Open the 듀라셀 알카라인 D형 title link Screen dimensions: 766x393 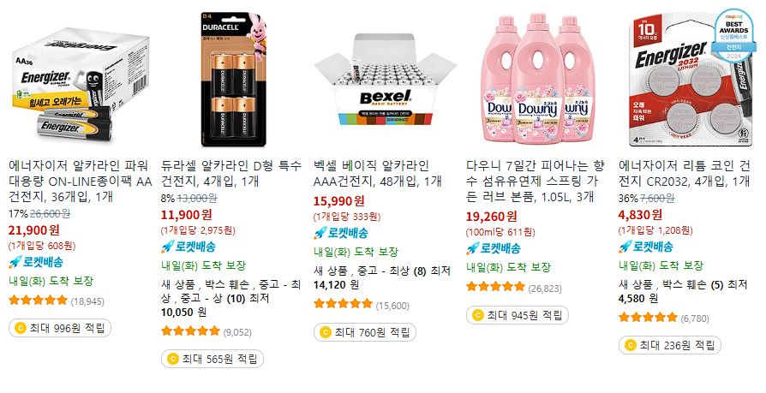(x=231, y=173)
